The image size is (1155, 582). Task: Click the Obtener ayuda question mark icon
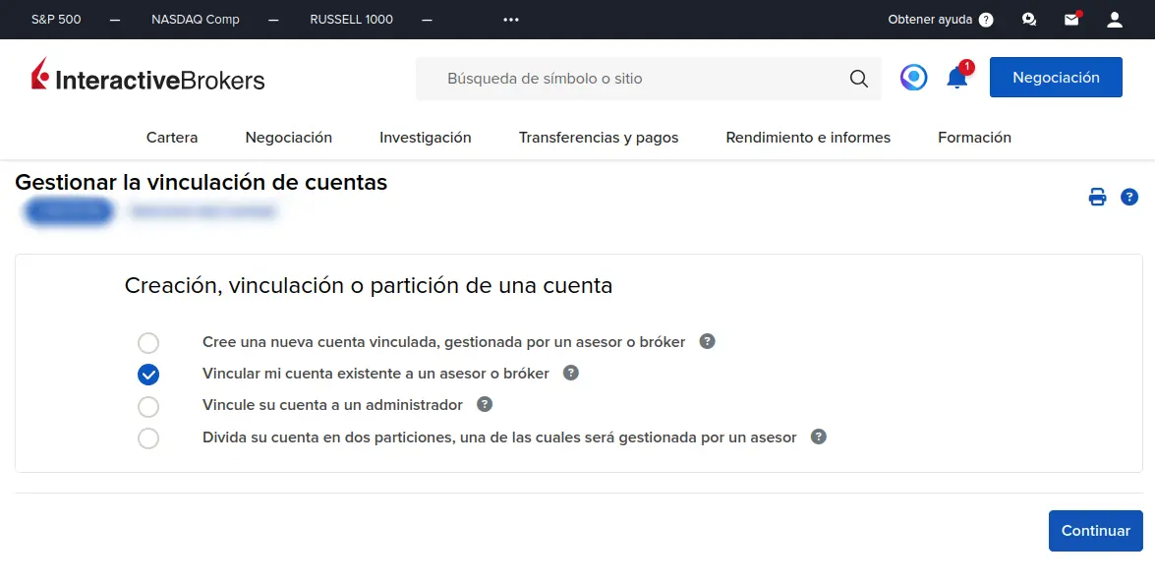[986, 20]
